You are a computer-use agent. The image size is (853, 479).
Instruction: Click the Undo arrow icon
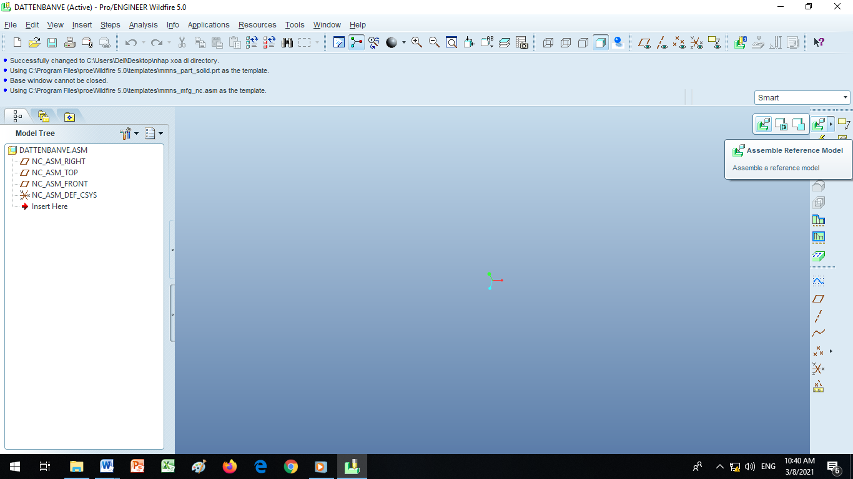(131, 42)
